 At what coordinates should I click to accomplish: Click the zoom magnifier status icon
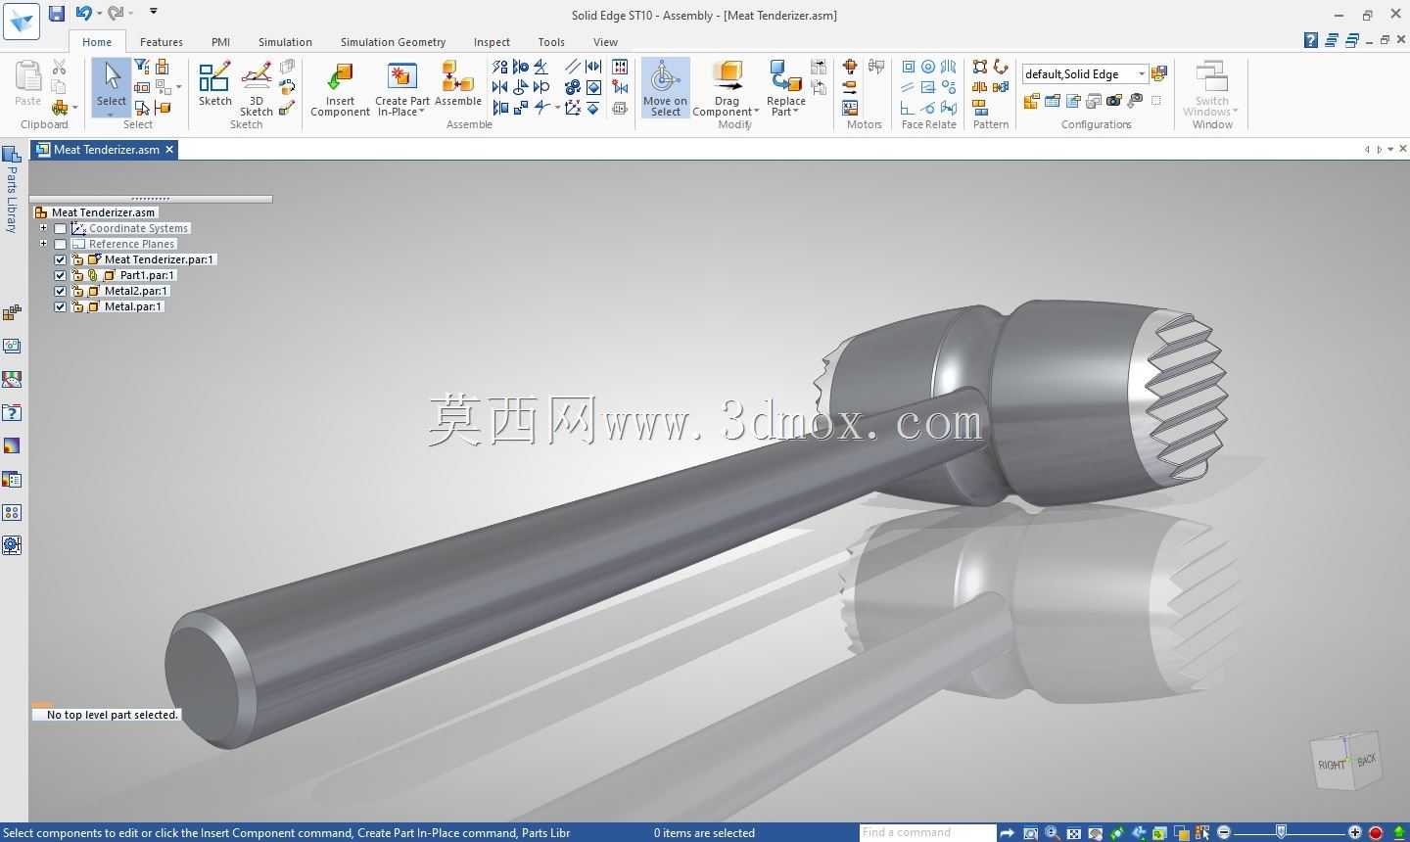(x=1052, y=833)
